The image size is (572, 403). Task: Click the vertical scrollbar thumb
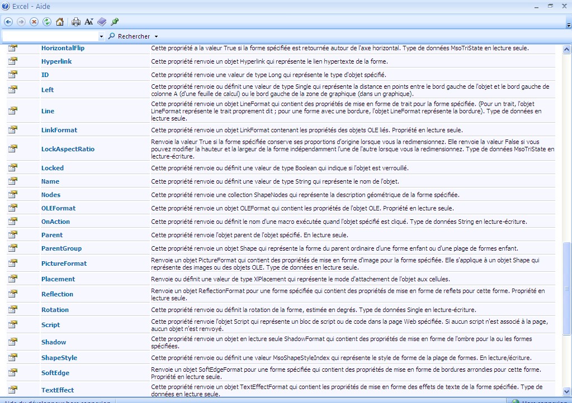pyautogui.click(x=566, y=289)
